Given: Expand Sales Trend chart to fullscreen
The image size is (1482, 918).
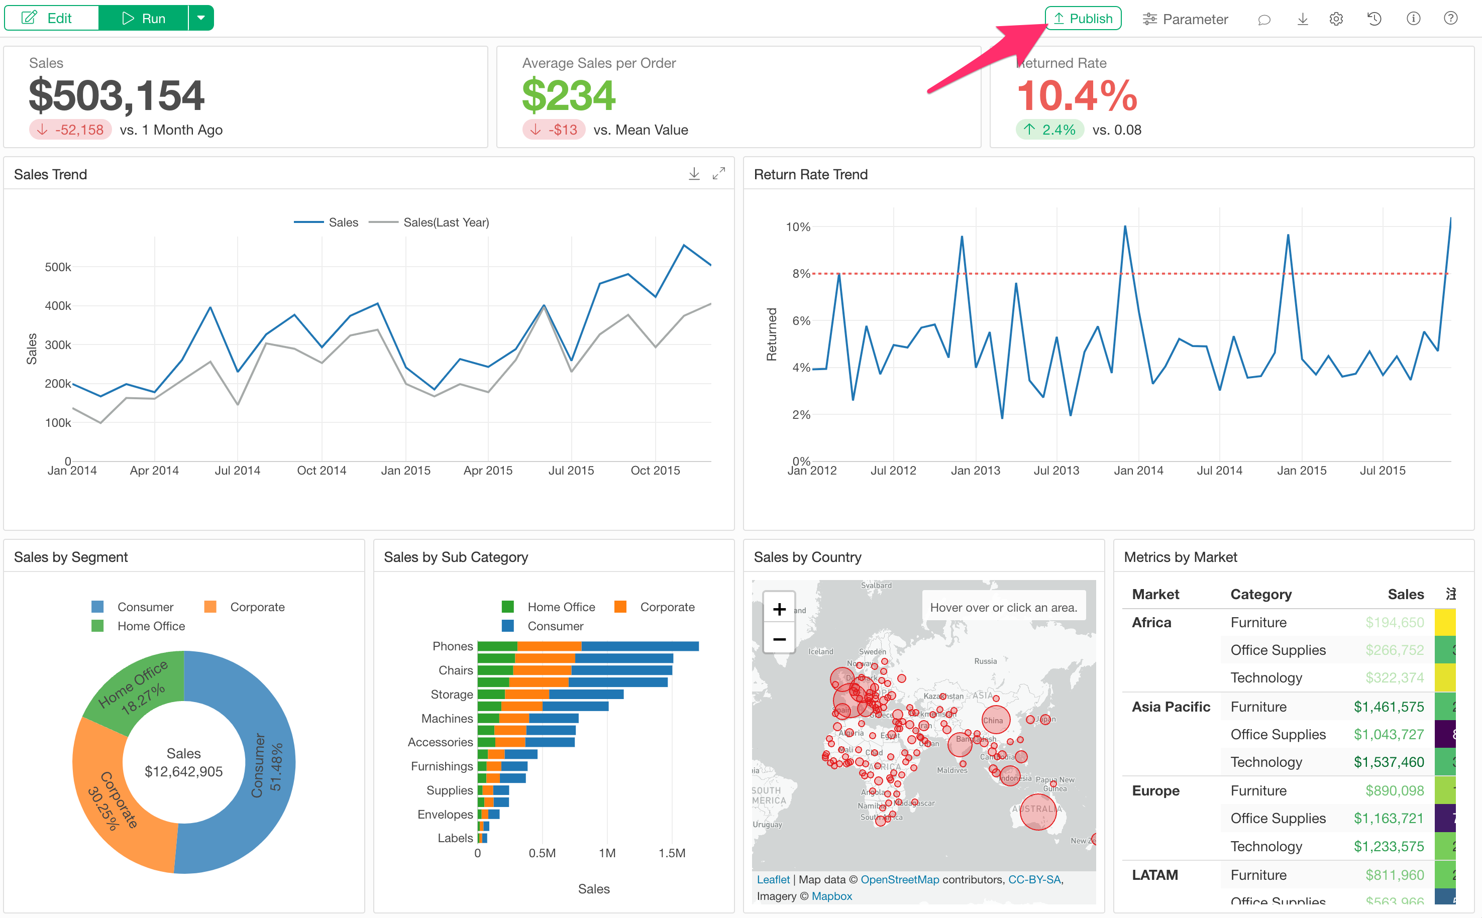Looking at the screenshot, I should click(718, 174).
